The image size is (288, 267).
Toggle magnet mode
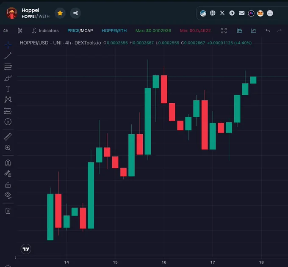click(8, 163)
